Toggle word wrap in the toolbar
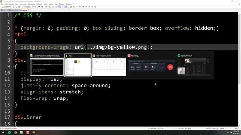 click(x=59, y=7)
